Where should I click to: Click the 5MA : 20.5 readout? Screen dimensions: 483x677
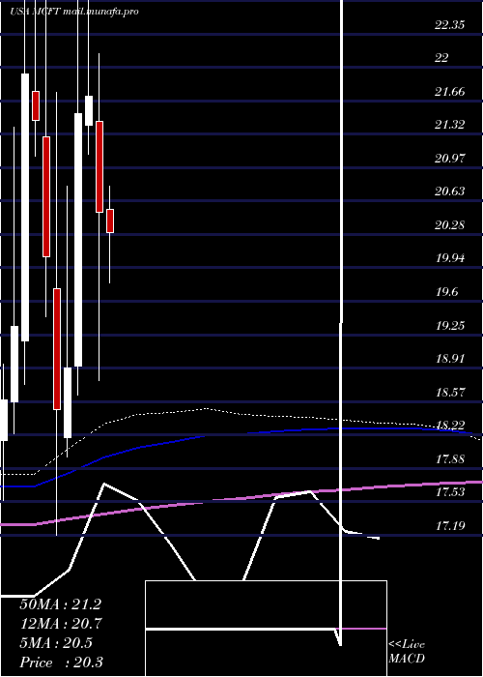(56, 643)
